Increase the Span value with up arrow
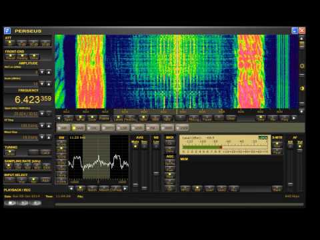Image resolution: width=320 pixels, height=240 pixels. [49, 114]
